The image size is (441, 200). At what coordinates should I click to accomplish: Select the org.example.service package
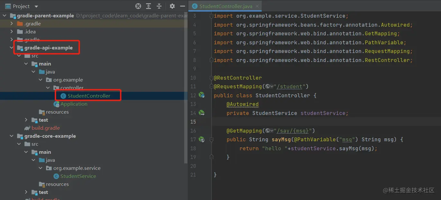point(77,168)
